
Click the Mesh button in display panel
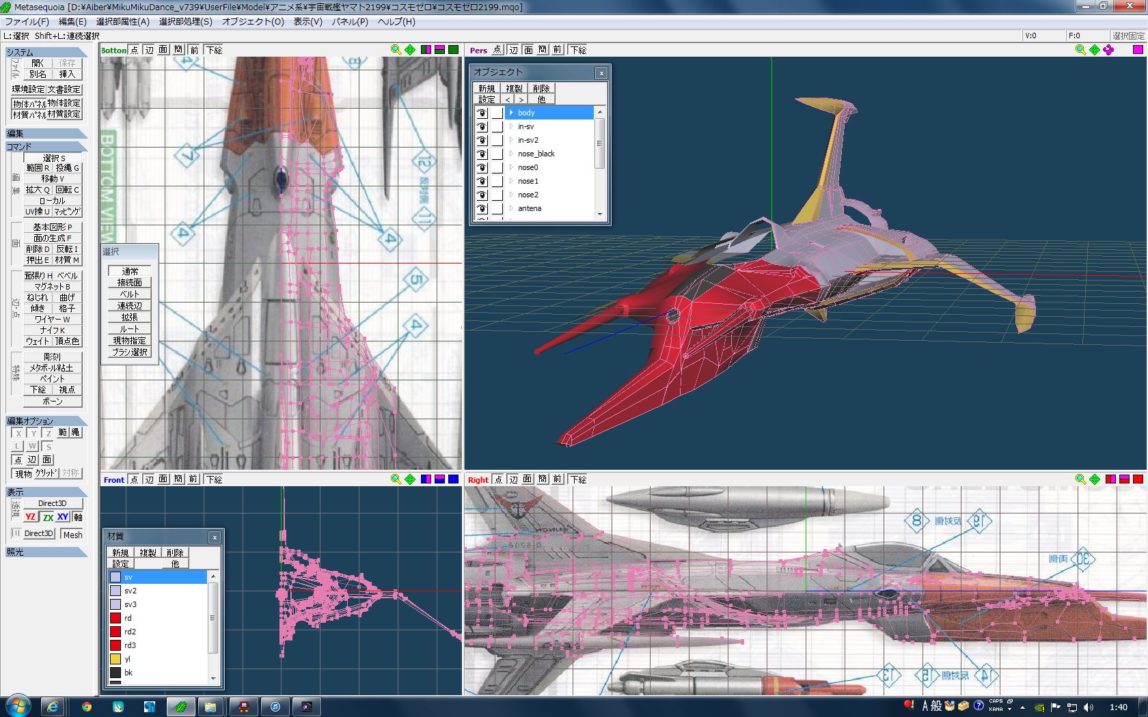[72, 535]
